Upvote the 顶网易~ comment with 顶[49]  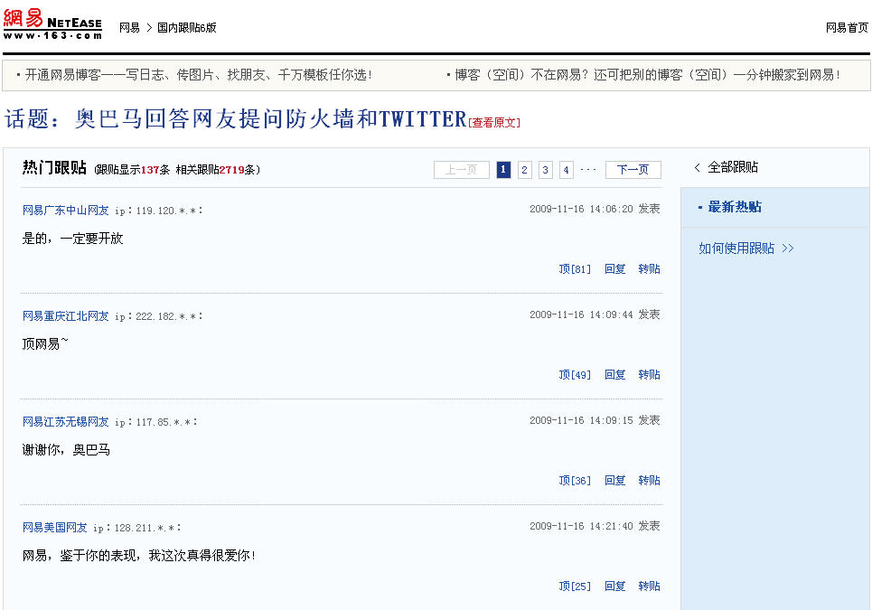[575, 375]
